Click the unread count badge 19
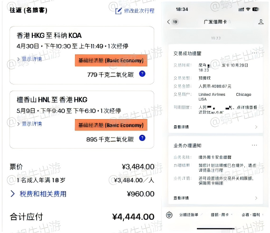 click(x=175, y=22)
